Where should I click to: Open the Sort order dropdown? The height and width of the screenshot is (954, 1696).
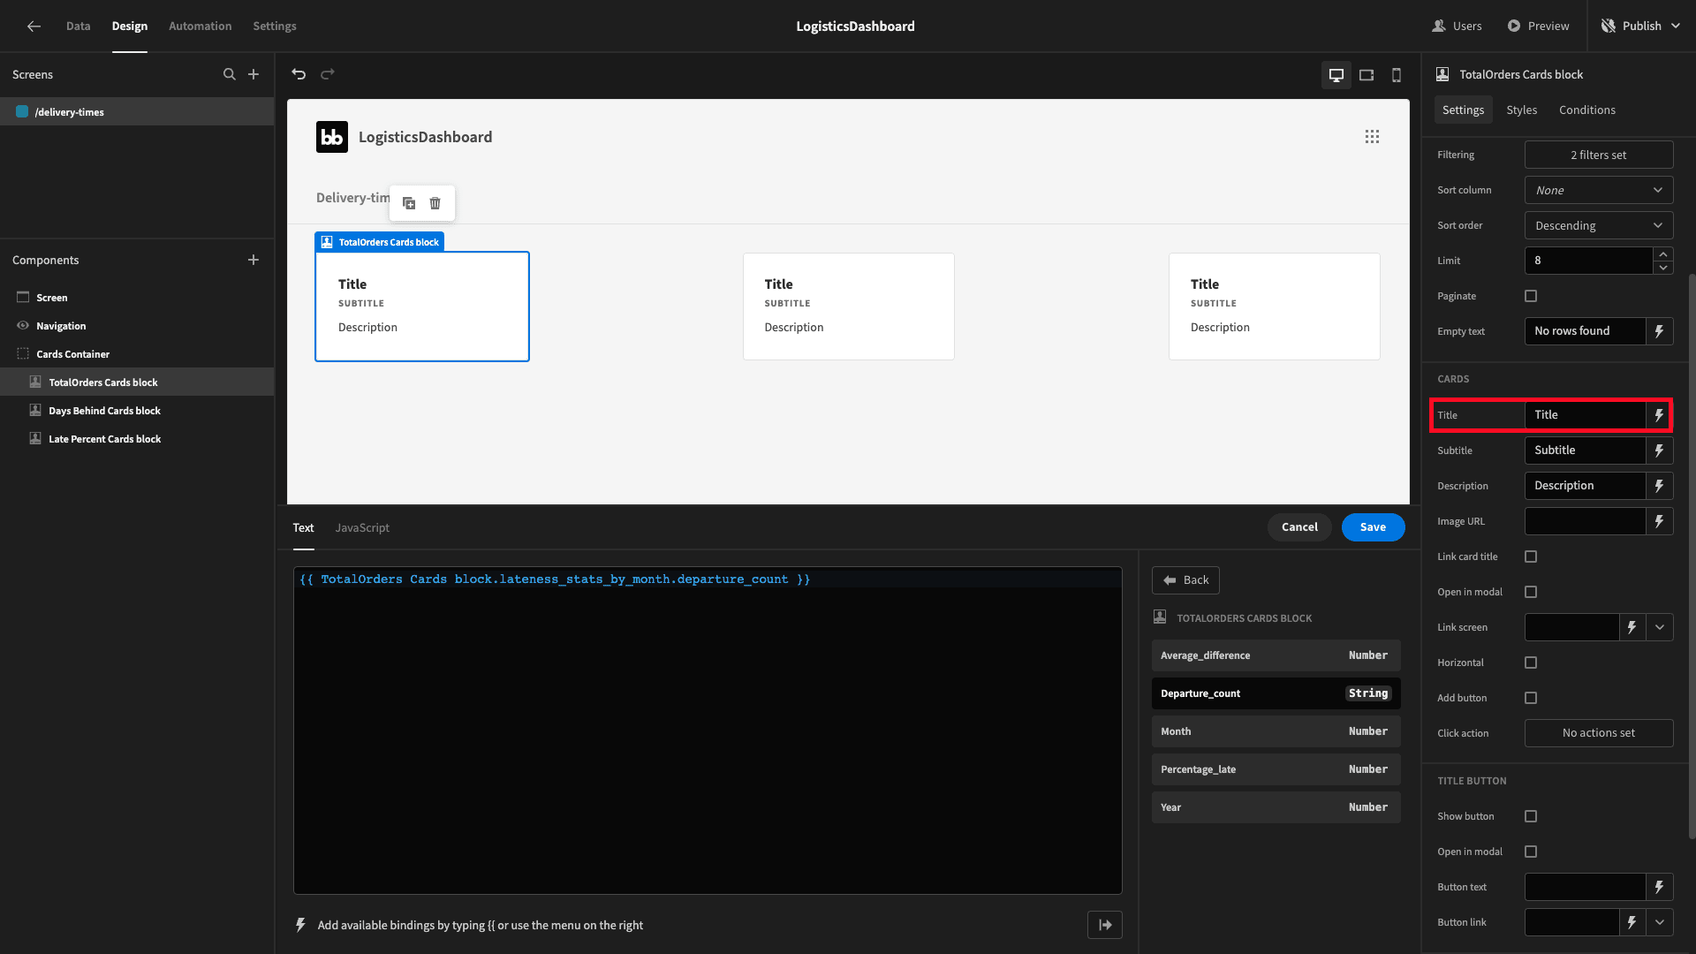tap(1599, 225)
